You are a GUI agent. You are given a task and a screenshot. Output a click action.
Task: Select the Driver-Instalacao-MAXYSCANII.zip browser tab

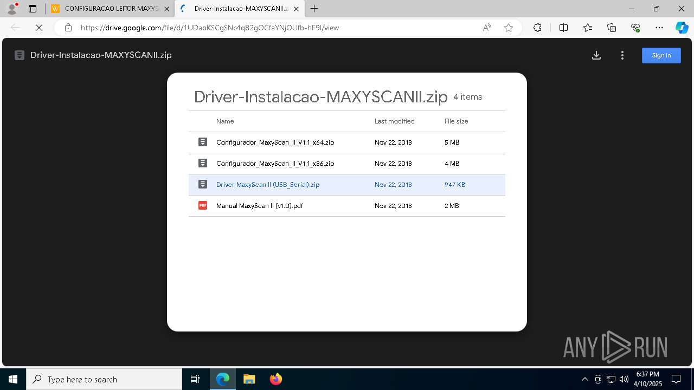(x=240, y=9)
